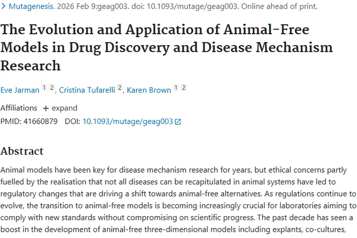Click the external link icon after DOI
This screenshot has height=238, width=357.
[178, 122]
